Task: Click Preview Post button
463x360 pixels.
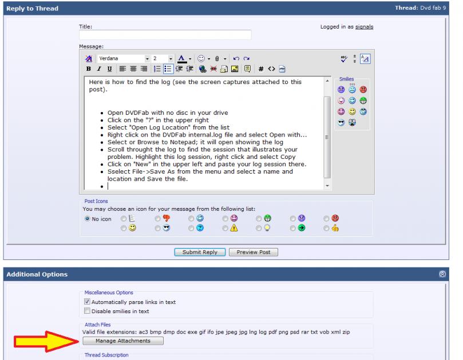Action: tap(254, 252)
